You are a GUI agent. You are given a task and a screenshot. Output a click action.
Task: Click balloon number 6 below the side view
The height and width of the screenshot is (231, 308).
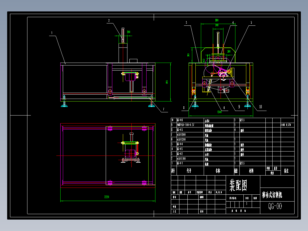(224, 108)
